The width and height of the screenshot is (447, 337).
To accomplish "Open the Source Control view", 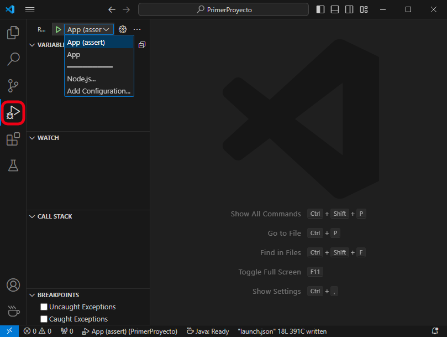I will [13, 85].
